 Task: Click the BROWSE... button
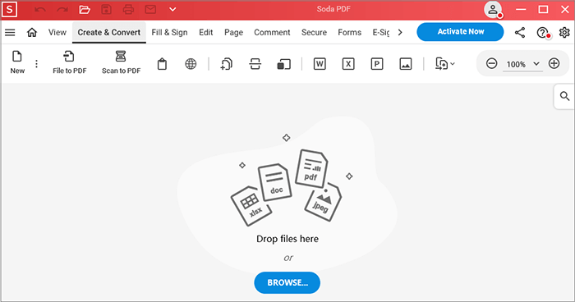[x=287, y=282]
